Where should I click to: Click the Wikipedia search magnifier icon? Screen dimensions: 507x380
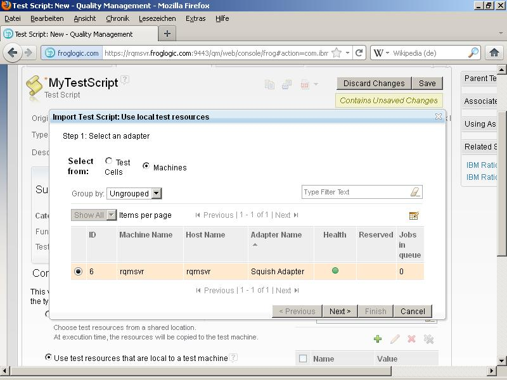coord(473,53)
